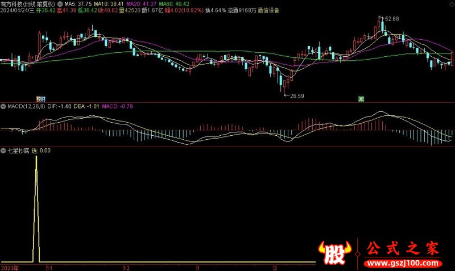This screenshot has width=455, height=271.
Task: Click the green 减 marker icon
Action: click(361, 99)
